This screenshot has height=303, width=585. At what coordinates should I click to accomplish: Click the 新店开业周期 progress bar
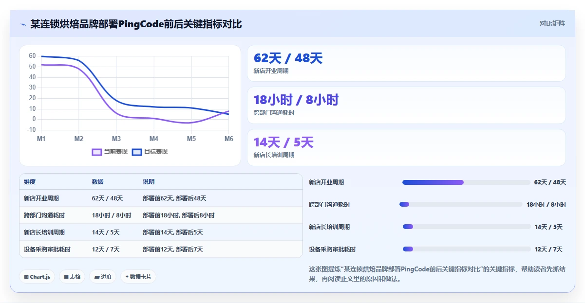click(466, 182)
